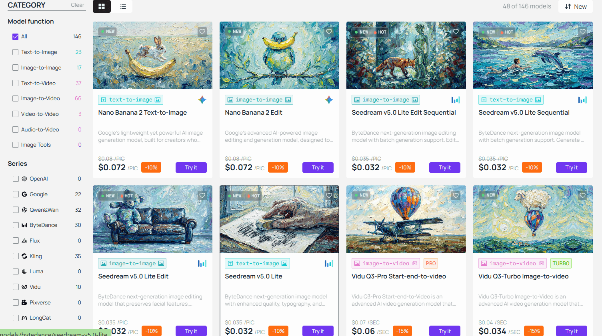The height and width of the screenshot is (336, 602).
Task: Favorite the Nano Banana 2 Text-to-Image model
Action: (202, 32)
